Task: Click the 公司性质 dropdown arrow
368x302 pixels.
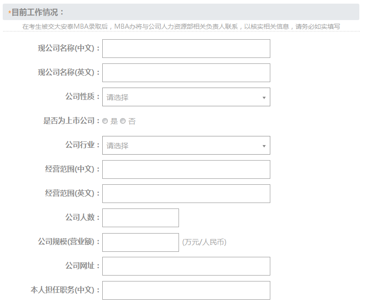Action: [264, 98]
